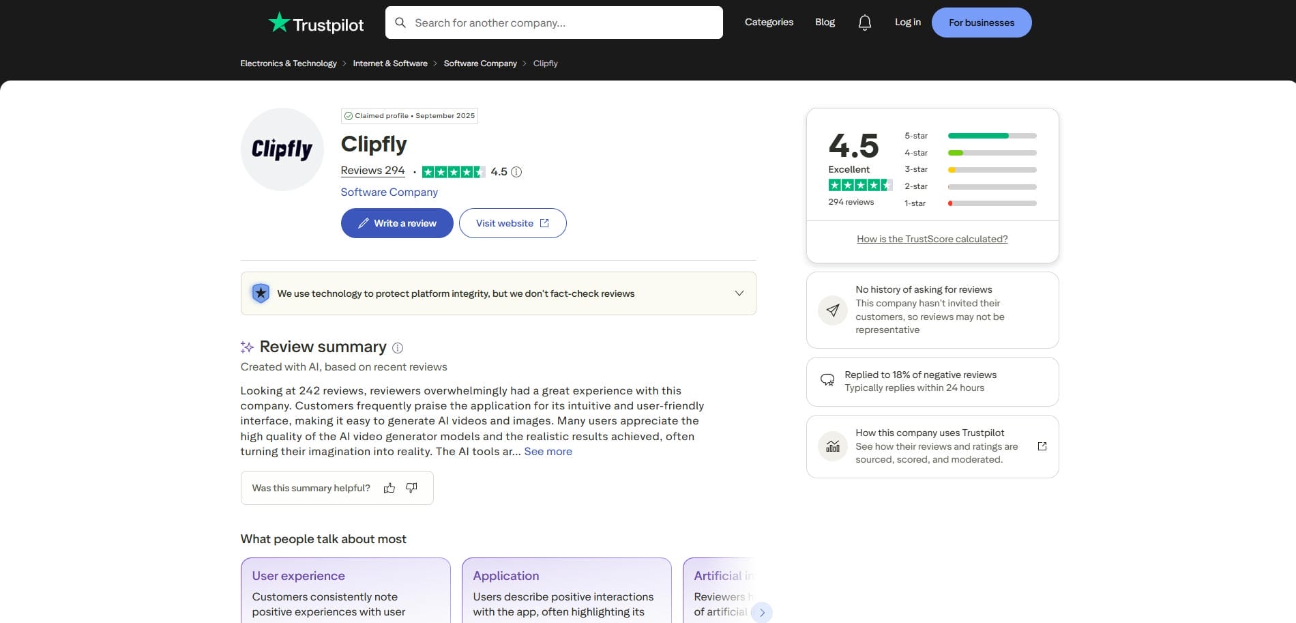Give the summary a thumbs up
Screen dimensions: 1296x623
[389, 488]
